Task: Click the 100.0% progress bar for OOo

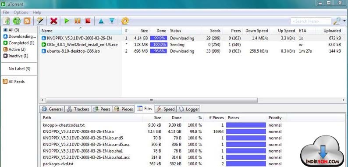Action: [159, 45]
